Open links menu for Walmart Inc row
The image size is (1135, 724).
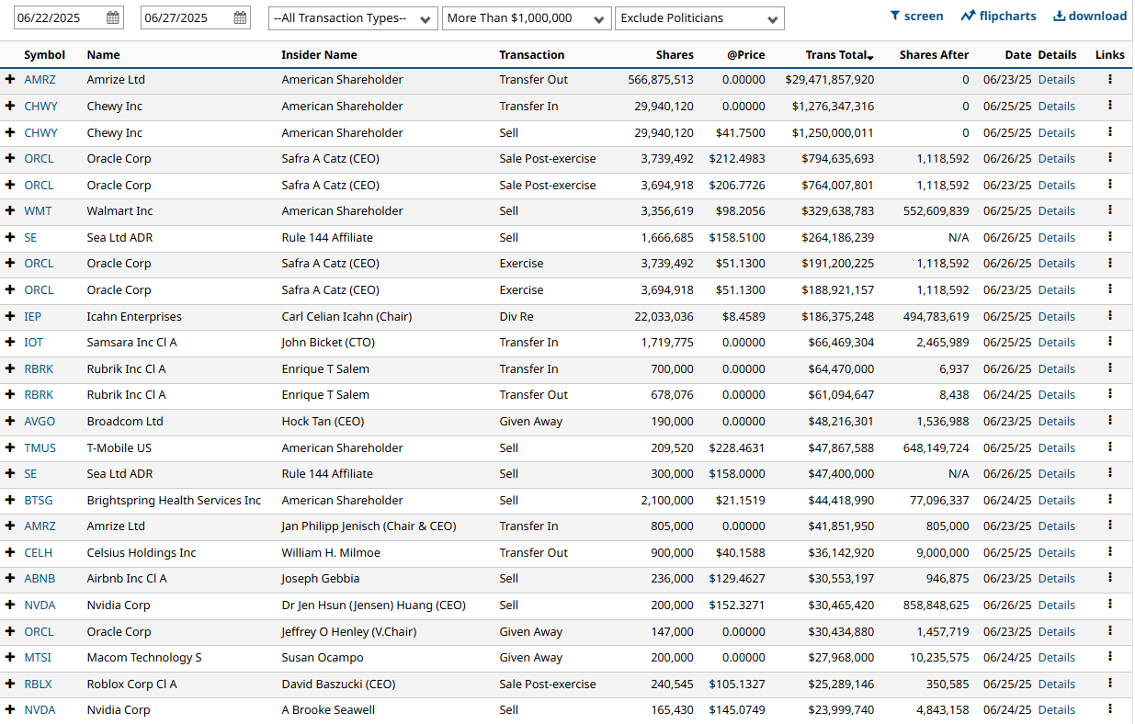click(1110, 210)
